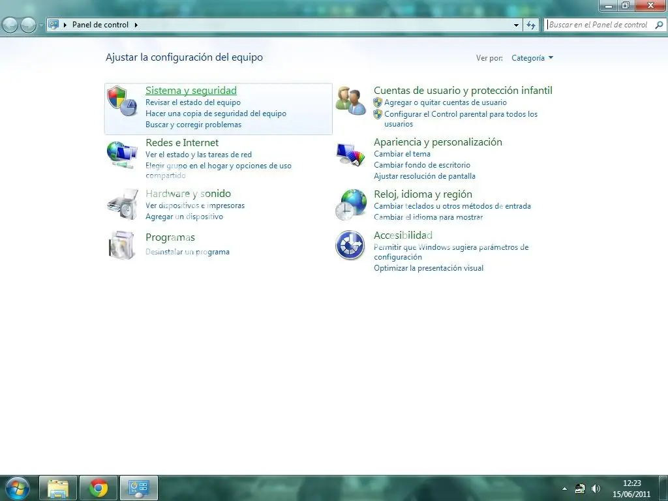
Task: Expand the arrow after Panel de control breadcrumb
Action: 136,25
